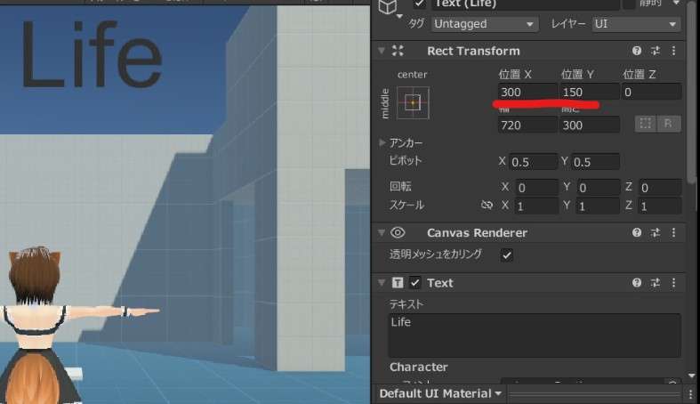Collapse the Canvas Renderer component
700x404 pixels.
click(x=382, y=233)
